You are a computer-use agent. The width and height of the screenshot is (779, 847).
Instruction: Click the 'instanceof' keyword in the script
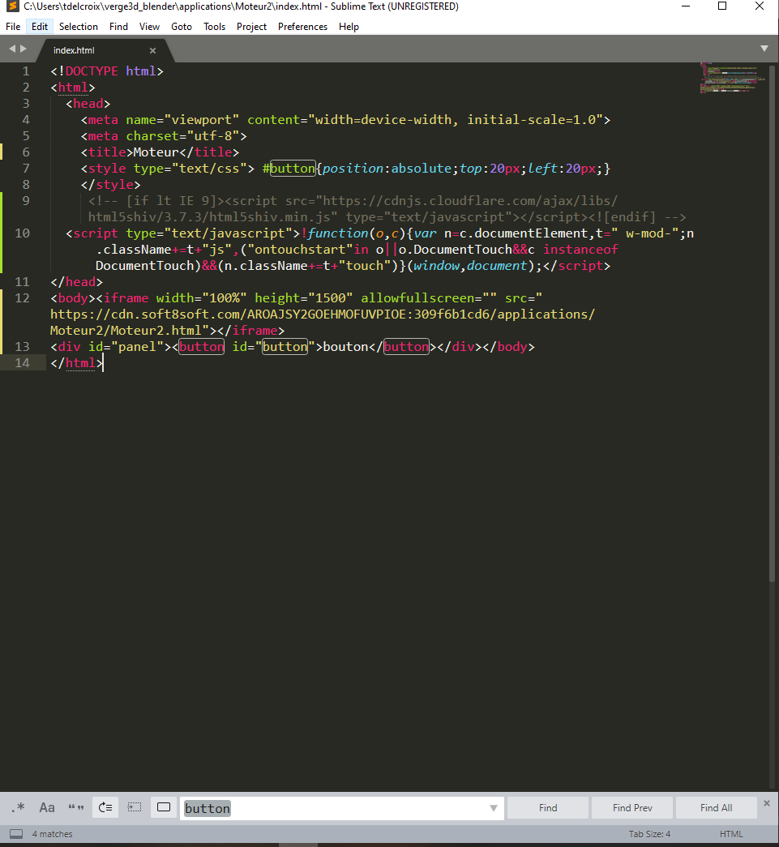point(580,250)
